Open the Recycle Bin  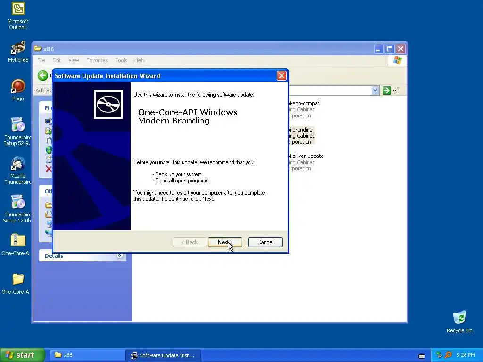[459, 321]
